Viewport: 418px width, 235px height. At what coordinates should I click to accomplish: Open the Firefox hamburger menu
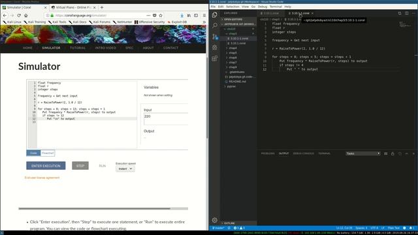tap(204, 16)
